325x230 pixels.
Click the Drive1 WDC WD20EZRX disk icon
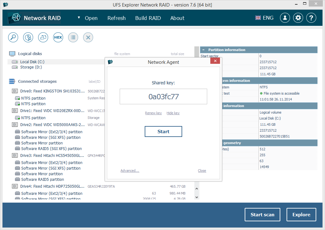15,110
